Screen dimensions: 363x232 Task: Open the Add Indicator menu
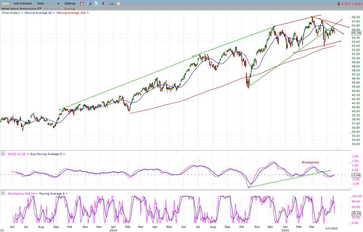(x=23, y=4)
